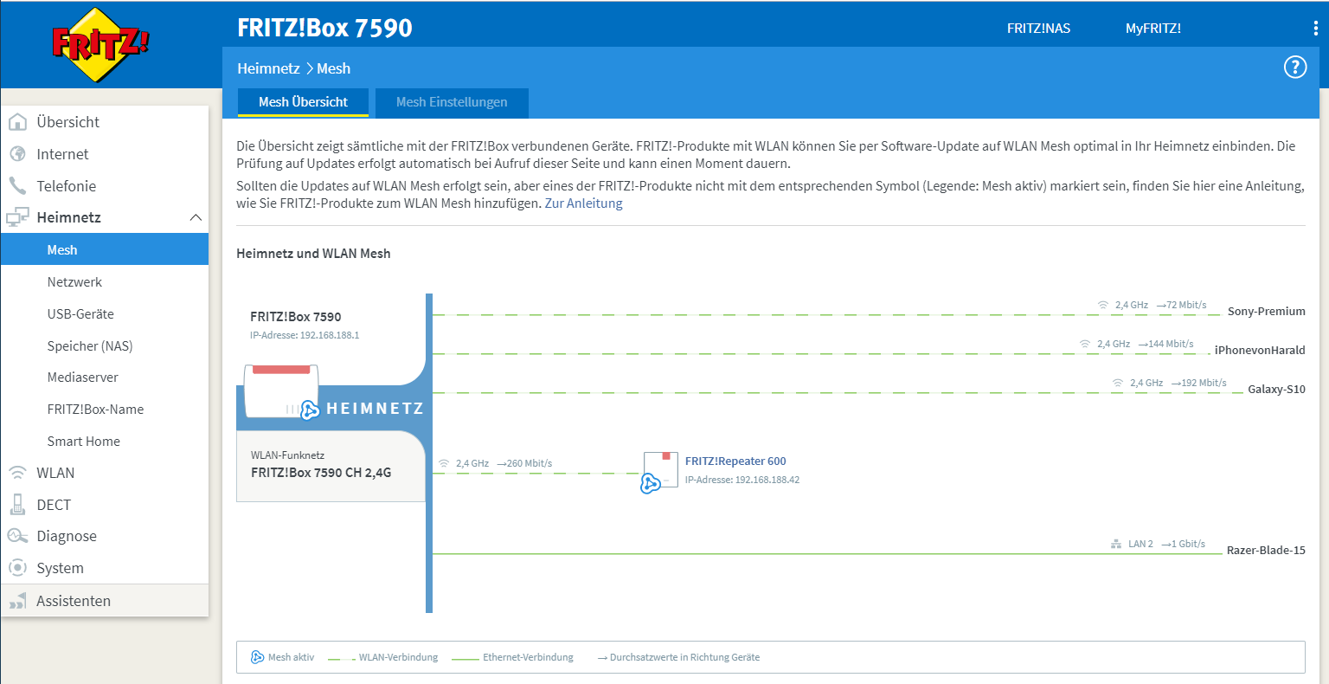Go to Netzwerk in the sidebar
Screen dimensions: 1329x684
74,282
